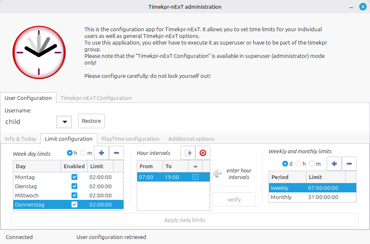The height and width of the screenshot is (244, 370).
Task: Select the hours radio for weekly limits
Action: click(298, 164)
